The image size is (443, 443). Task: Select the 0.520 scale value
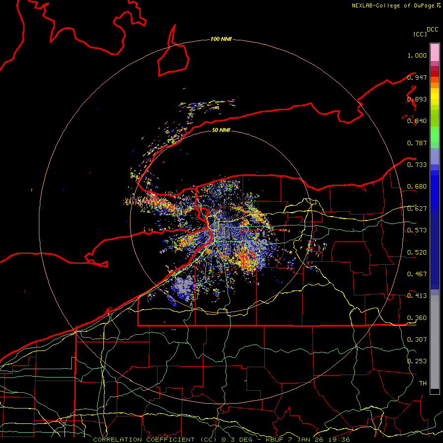tap(417, 253)
